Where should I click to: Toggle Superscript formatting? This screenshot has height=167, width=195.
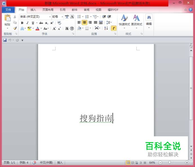[x=52, y=23]
